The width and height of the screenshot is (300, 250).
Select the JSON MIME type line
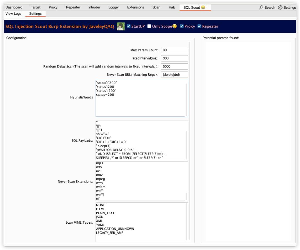100,217
